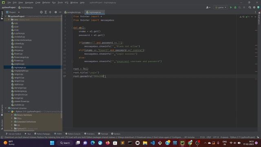This screenshot has height=147, width=261.
Task: Open the Project view dropdown
Action: tap(13, 12)
